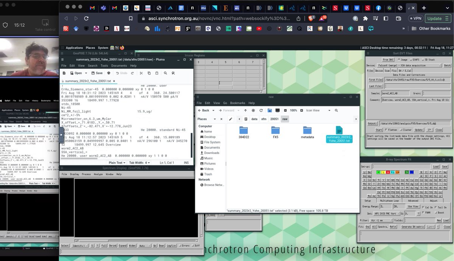Toggle the Boost checkbox
The height and width of the screenshot is (261, 454).
439,213
